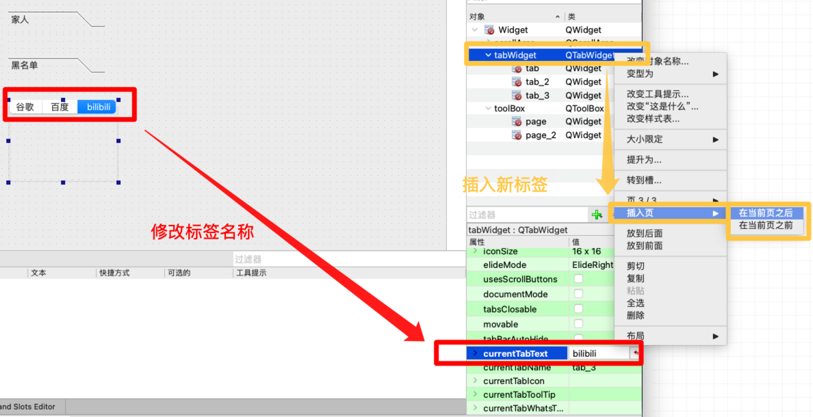The height and width of the screenshot is (417, 813).
Task: Collapse the Widget tree node
Action: pos(474,30)
